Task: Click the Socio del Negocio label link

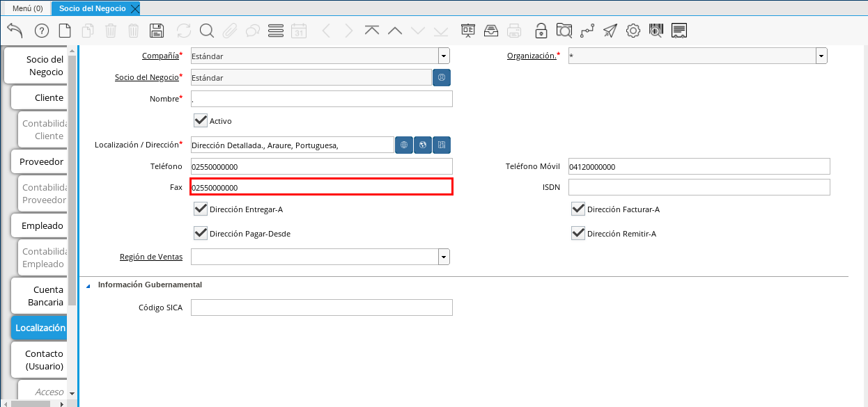Action: pos(146,77)
